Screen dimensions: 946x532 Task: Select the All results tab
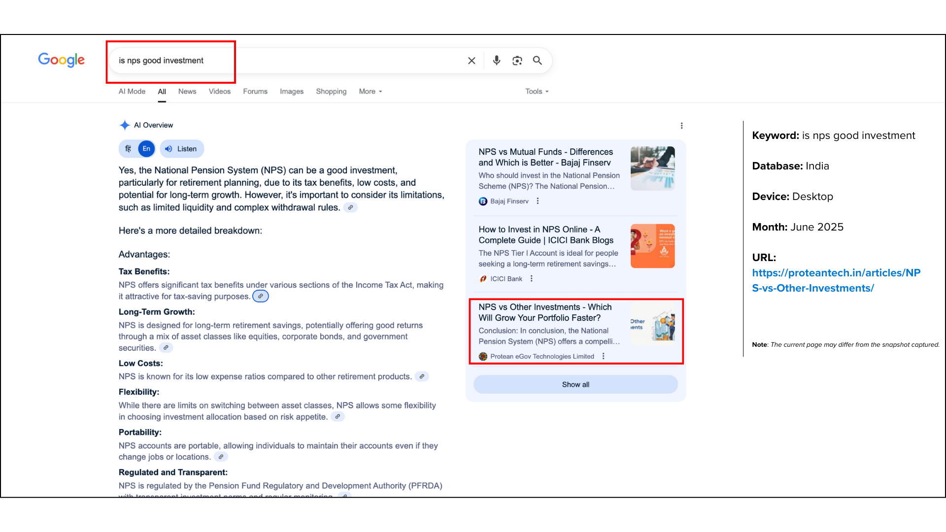[162, 92]
